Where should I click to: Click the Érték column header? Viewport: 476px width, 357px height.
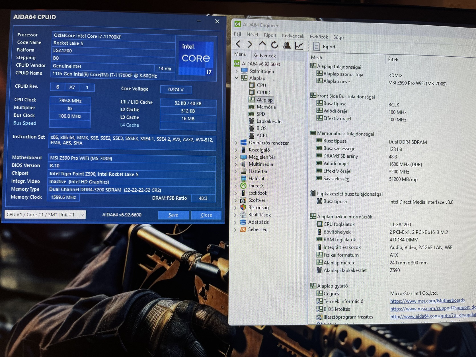click(x=393, y=59)
